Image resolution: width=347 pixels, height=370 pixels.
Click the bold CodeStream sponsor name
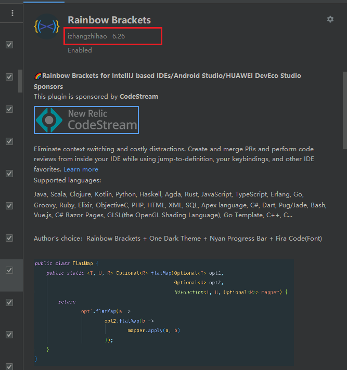point(139,97)
